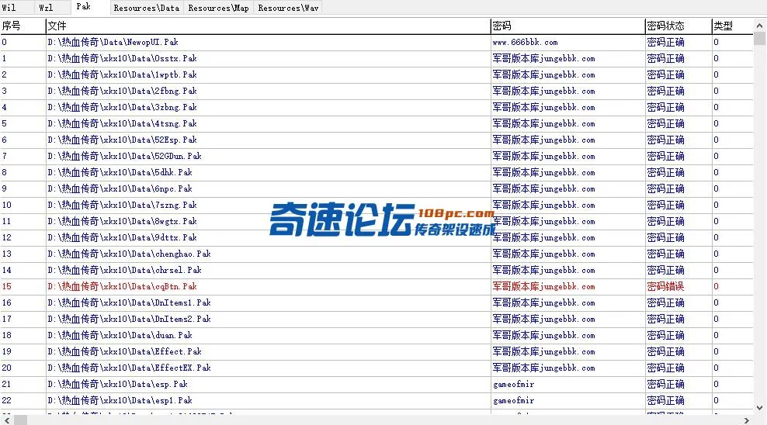Sort by the 序号 column header
The height and width of the screenshot is (425, 767).
point(23,26)
